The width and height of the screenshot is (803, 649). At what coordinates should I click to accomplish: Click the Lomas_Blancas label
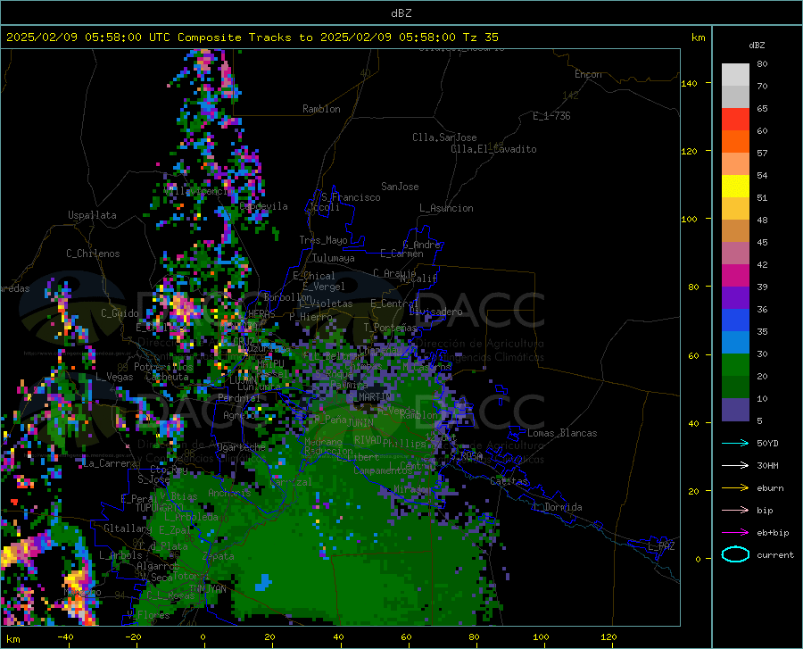tap(562, 433)
